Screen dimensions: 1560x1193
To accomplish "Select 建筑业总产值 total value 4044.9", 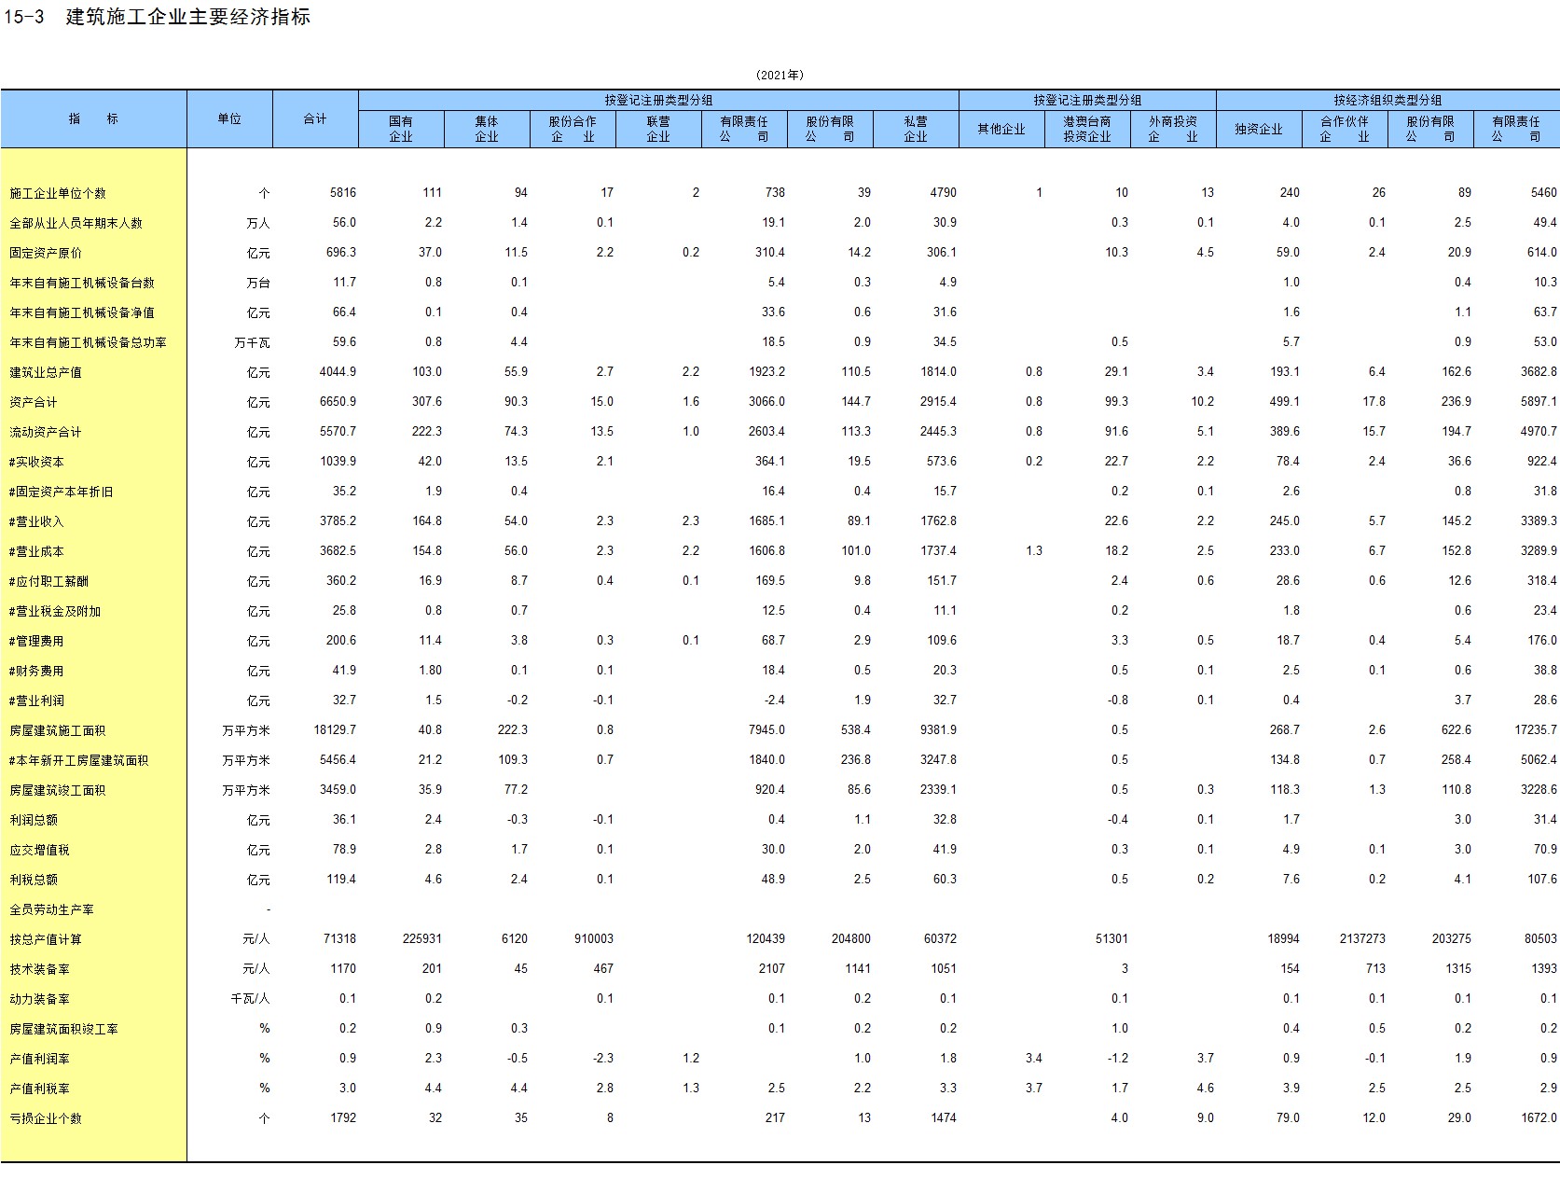I will coord(338,371).
